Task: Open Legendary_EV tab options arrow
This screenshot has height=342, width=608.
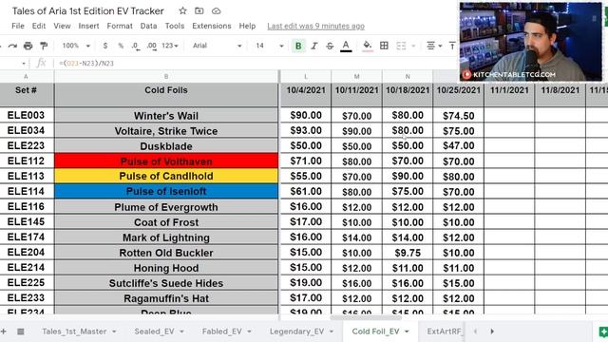Action: coord(332,332)
